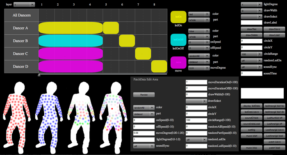Click the moveDegree(0.00-1.00) input field
The image size is (287, 155).
tap(144, 133)
